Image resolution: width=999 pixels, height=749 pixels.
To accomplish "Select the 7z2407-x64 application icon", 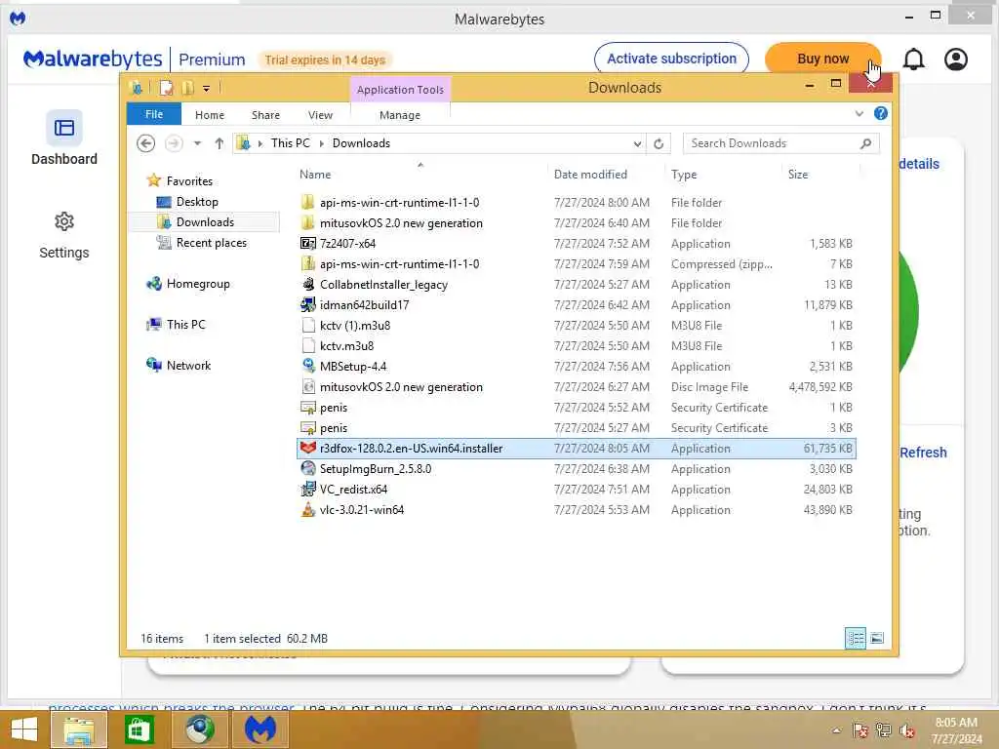I will pyautogui.click(x=307, y=243).
